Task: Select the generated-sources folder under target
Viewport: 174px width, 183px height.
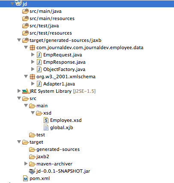Action: click(x=58, y=149)
